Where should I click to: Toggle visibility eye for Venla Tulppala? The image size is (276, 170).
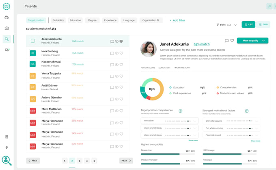coord(117,76)
